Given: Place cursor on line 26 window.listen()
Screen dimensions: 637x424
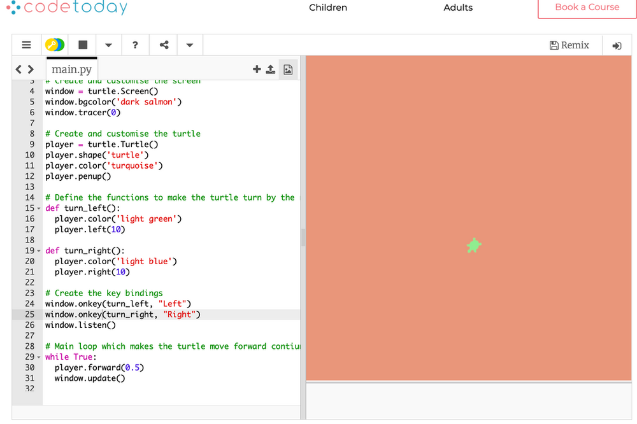Looking at the screenshot, I should click(80, 325).
